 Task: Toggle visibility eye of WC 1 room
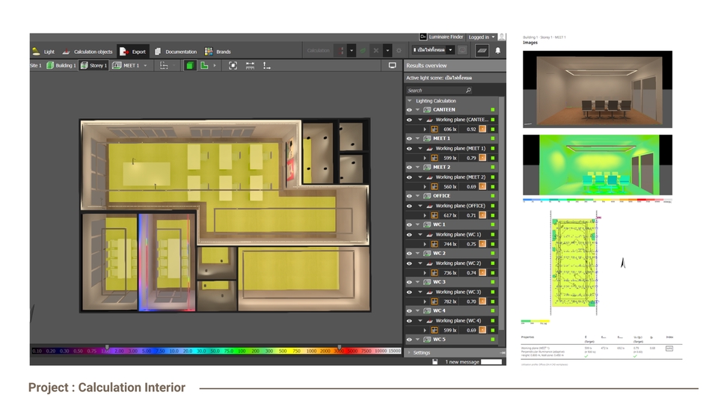(409, 225)
